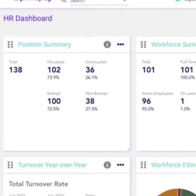Click the 72.5% exempt percentage
Viewport: 196px width, 196px height.
tap(53, 109)
